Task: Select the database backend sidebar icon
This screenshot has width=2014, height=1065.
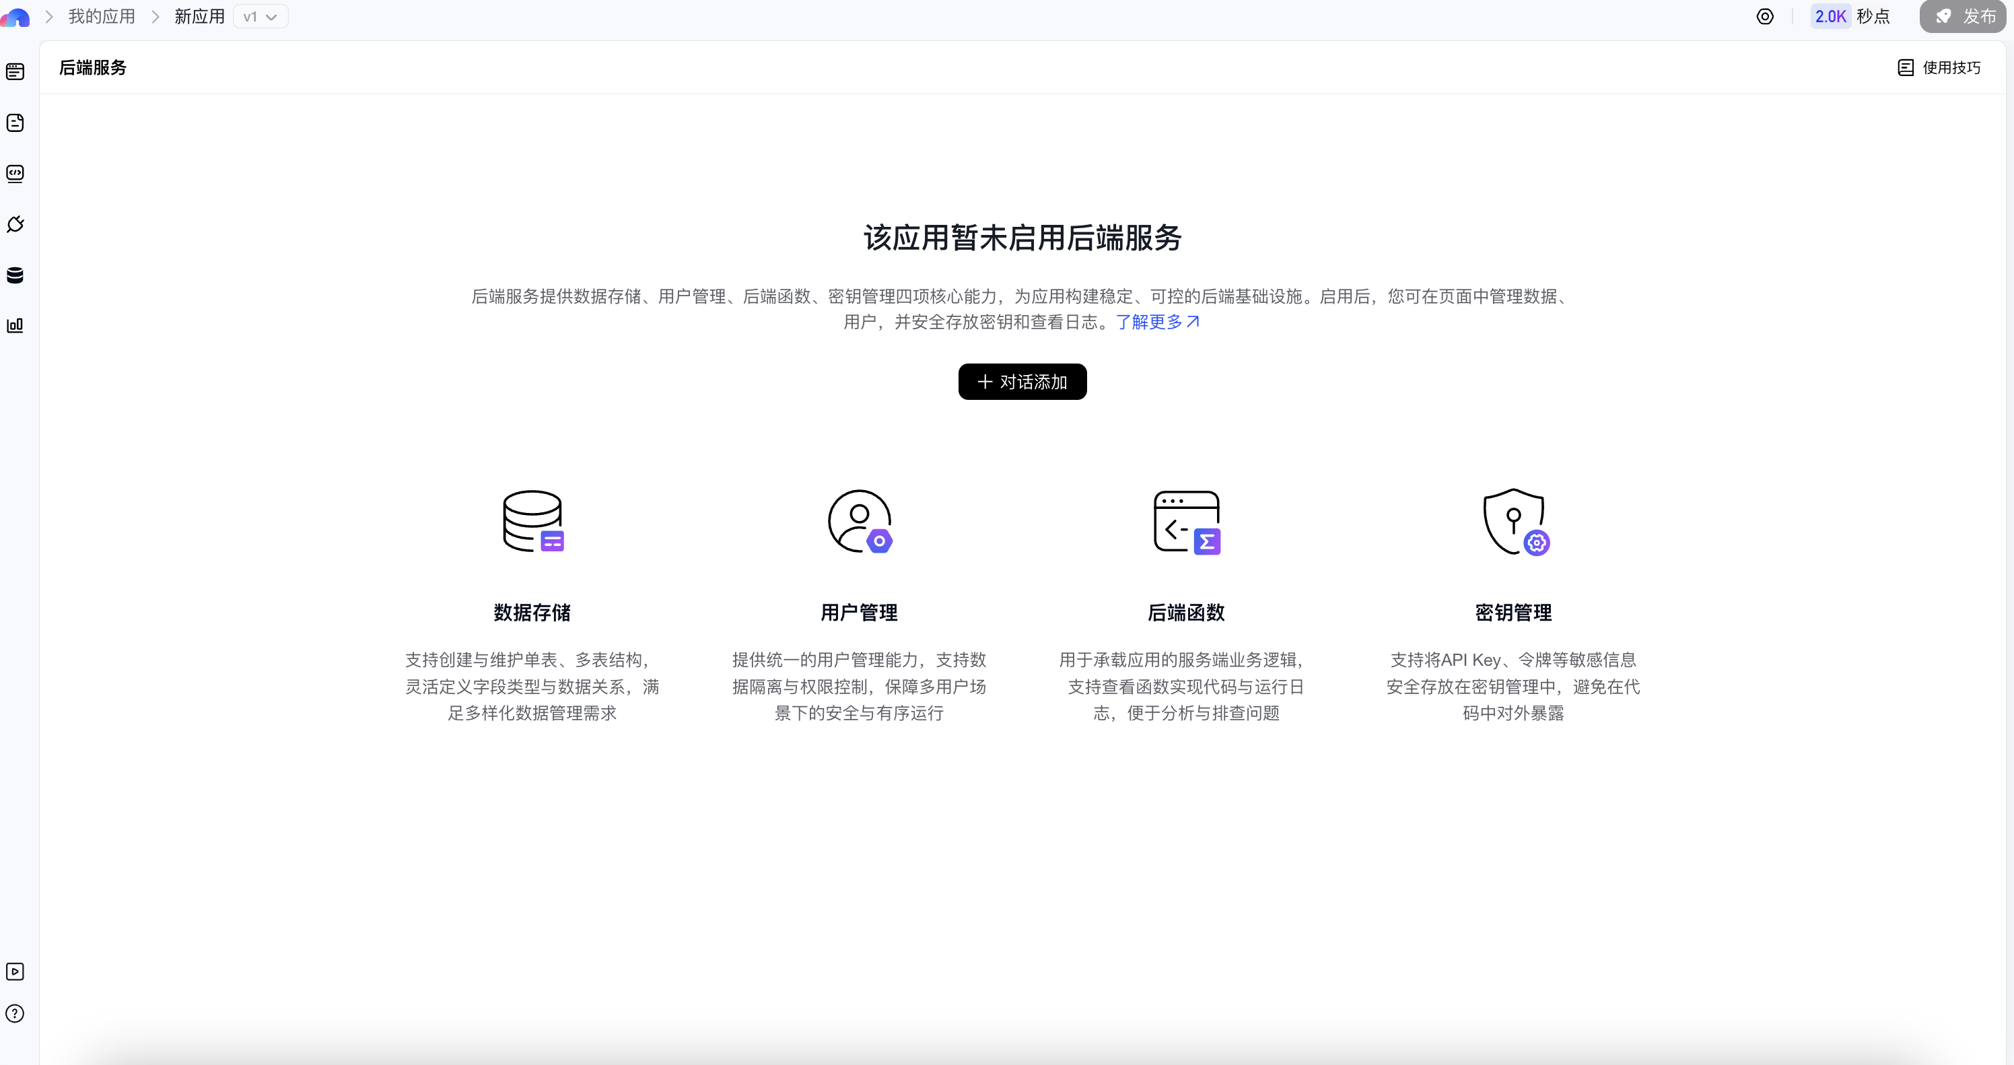Action: [x=15, y=275]
